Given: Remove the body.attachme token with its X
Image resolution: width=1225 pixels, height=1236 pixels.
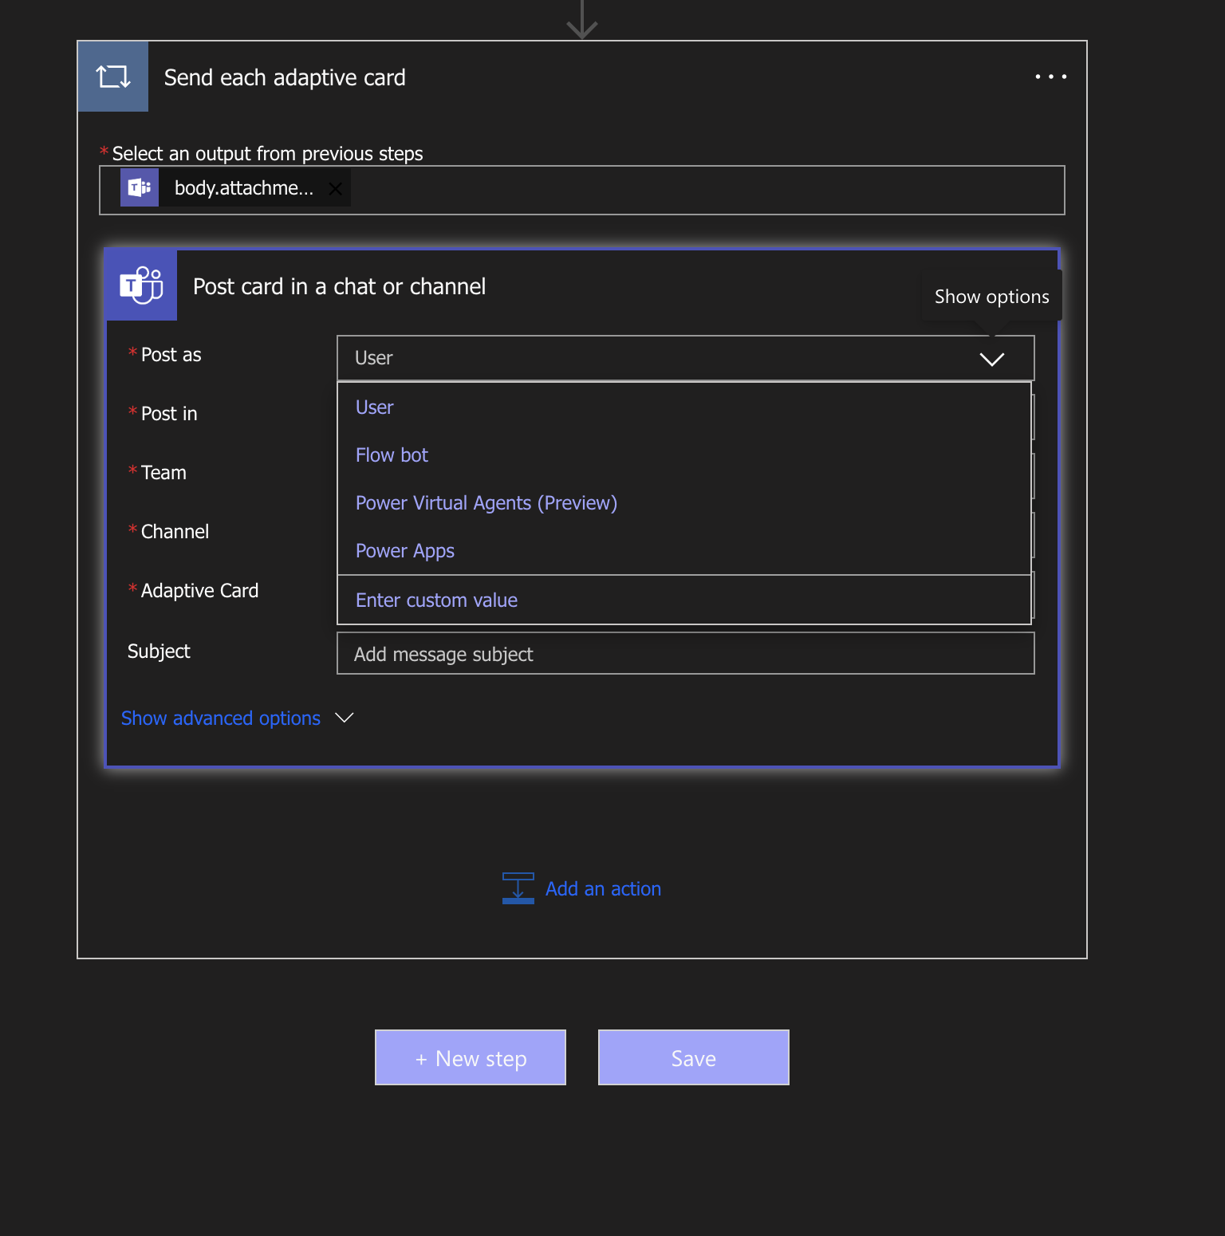Looking at the screenshot, I should click(336, 189).
